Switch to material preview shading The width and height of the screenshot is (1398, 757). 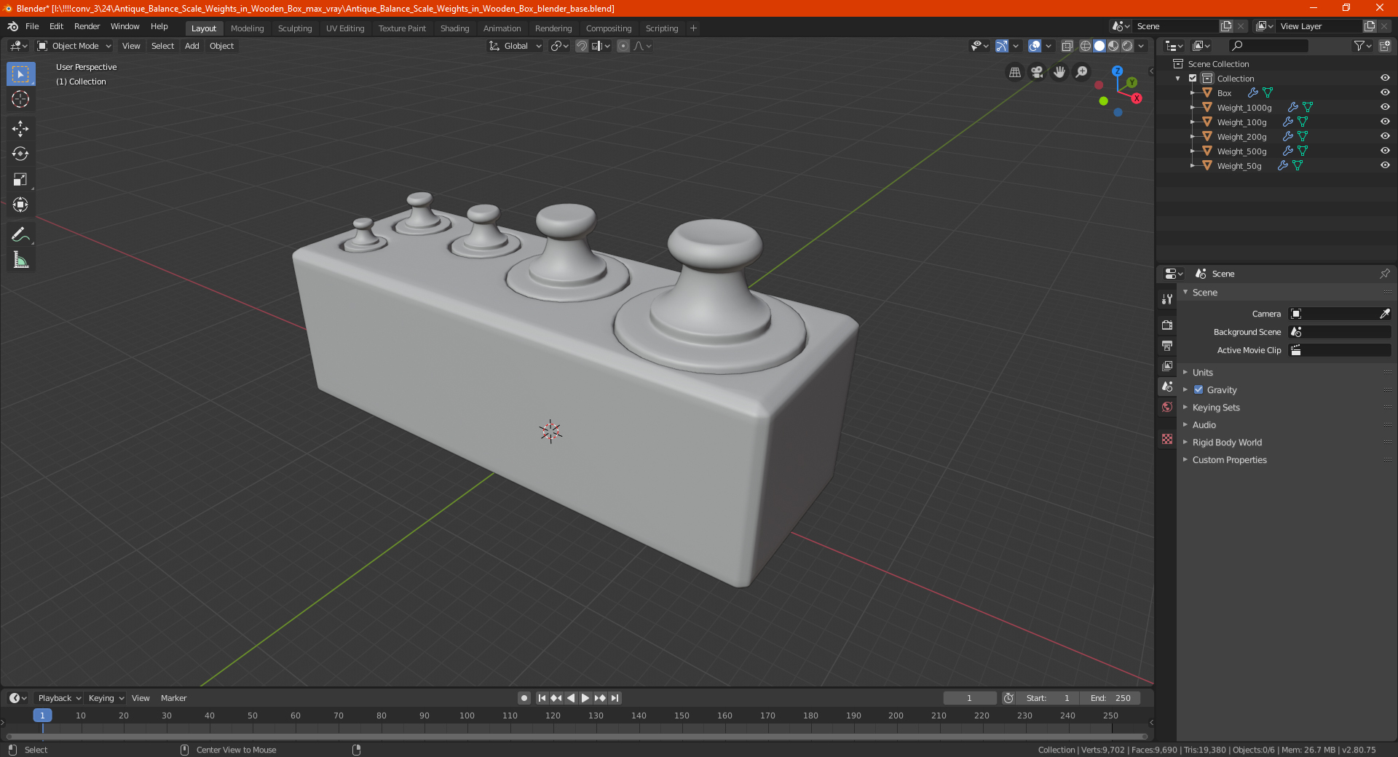coord(1113,46)
